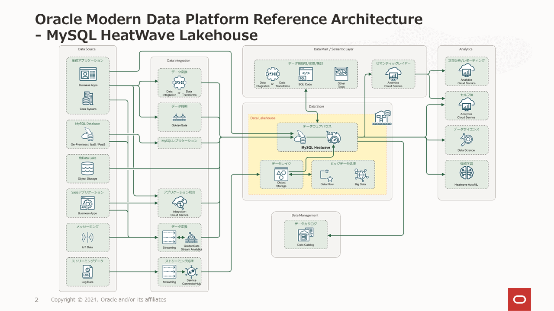Select the Integration Cloud Service icon
The height and width of the screenshot is (311, 554).
click(179, 202)
